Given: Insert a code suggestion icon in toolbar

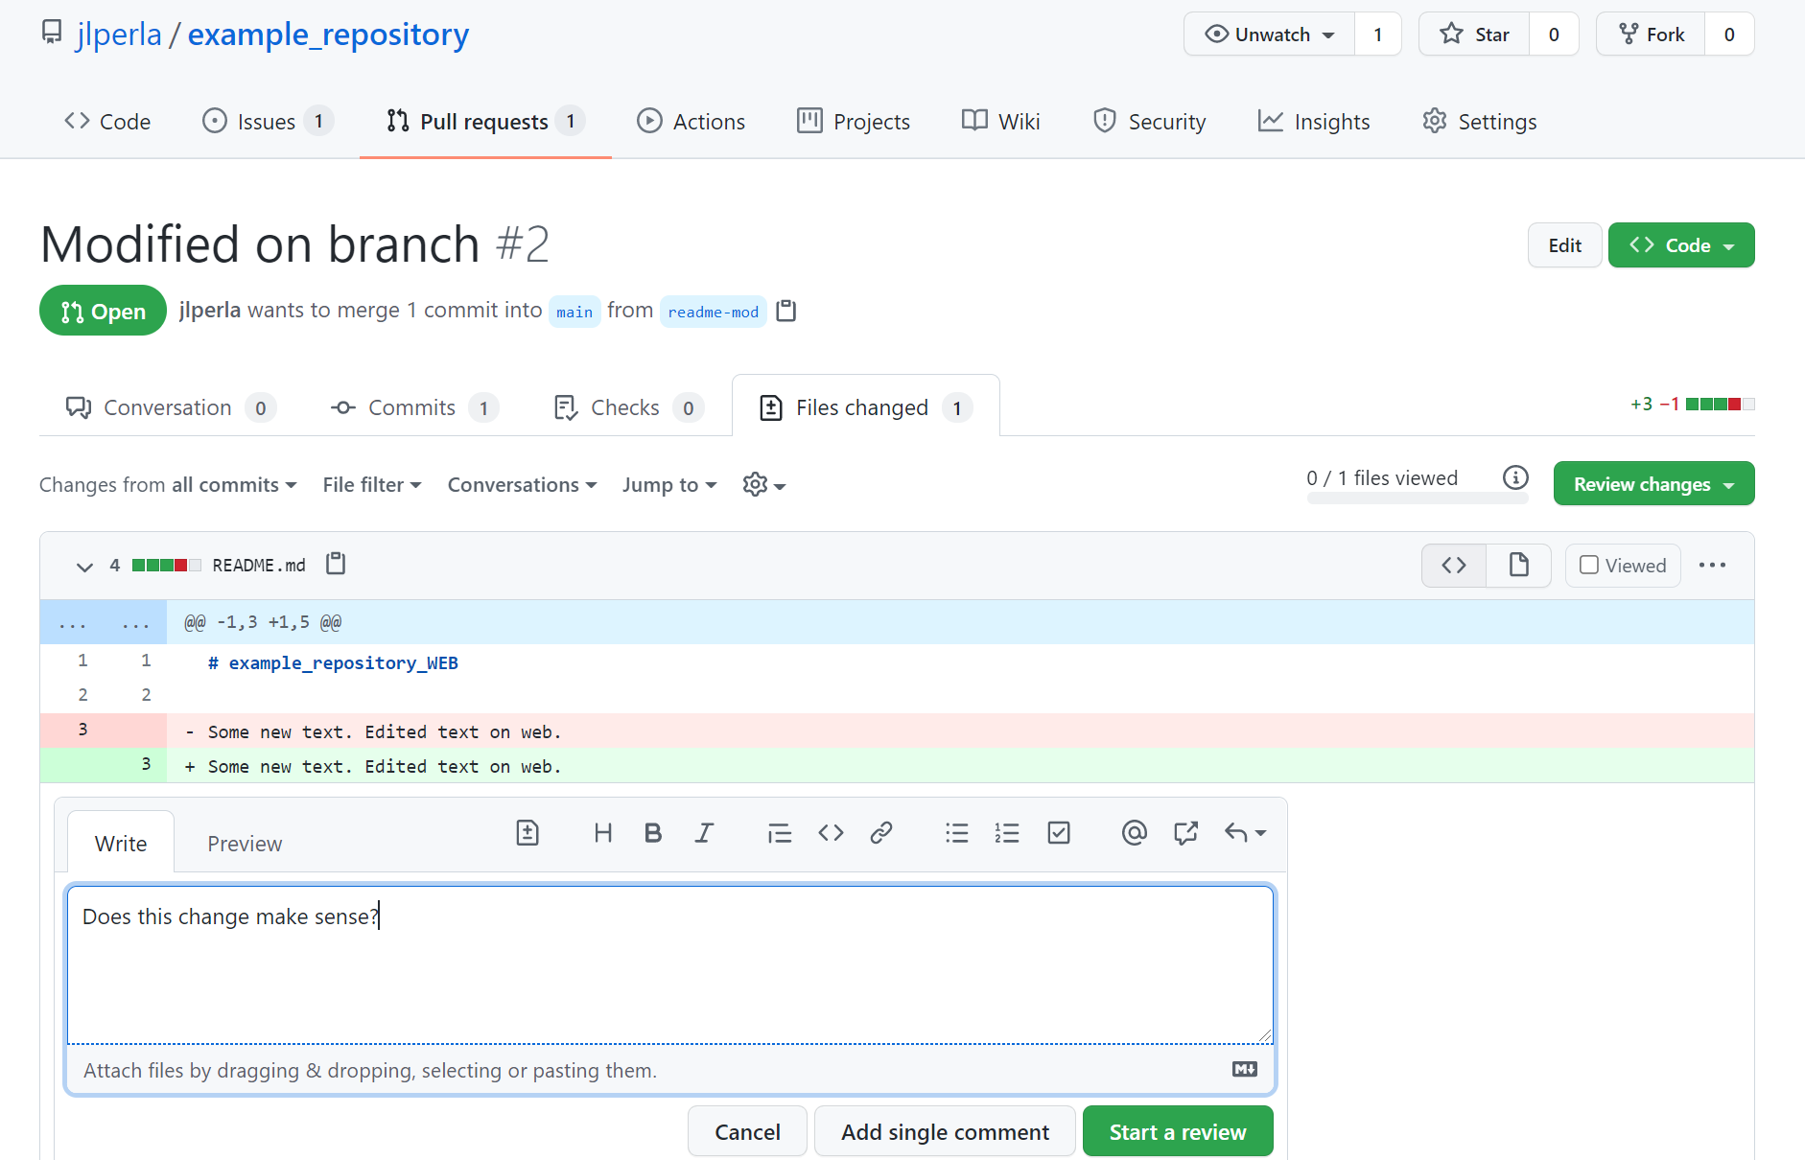Looking at the screenshot, I should click(x=527, y=833).
